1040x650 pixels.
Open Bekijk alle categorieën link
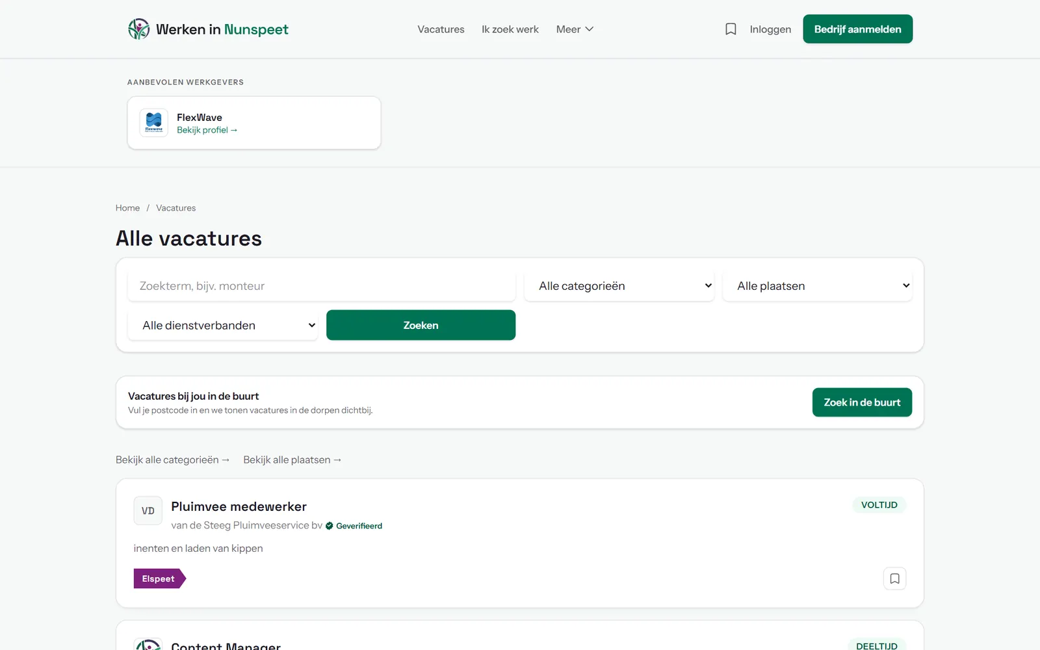[173, 460]
